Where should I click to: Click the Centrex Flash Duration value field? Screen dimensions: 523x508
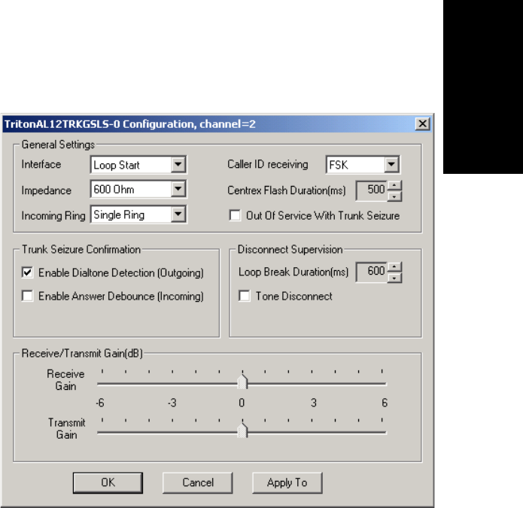[x=372, y=190]
